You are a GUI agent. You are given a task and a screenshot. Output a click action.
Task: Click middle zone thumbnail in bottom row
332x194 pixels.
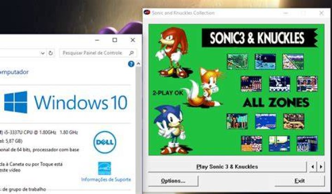279,144
